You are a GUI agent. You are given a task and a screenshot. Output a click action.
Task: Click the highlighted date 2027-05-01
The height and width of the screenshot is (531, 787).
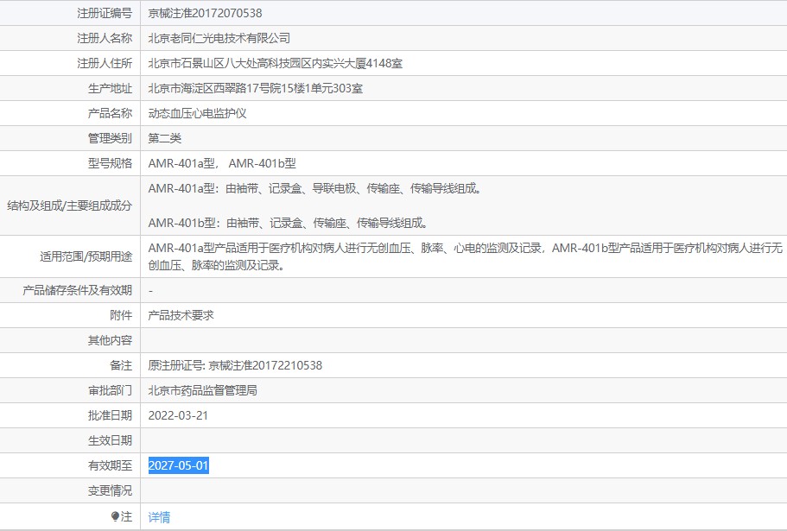click(x=178, y=465)
